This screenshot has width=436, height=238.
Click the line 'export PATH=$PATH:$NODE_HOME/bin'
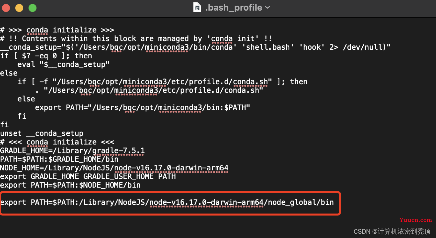point(70,185)
